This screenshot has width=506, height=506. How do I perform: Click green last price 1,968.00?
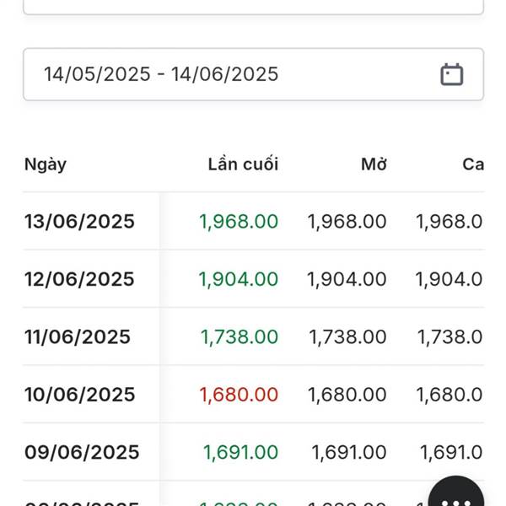[x=239, y=221]
